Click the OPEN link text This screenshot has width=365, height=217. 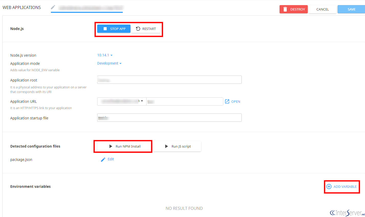(236, 101)
